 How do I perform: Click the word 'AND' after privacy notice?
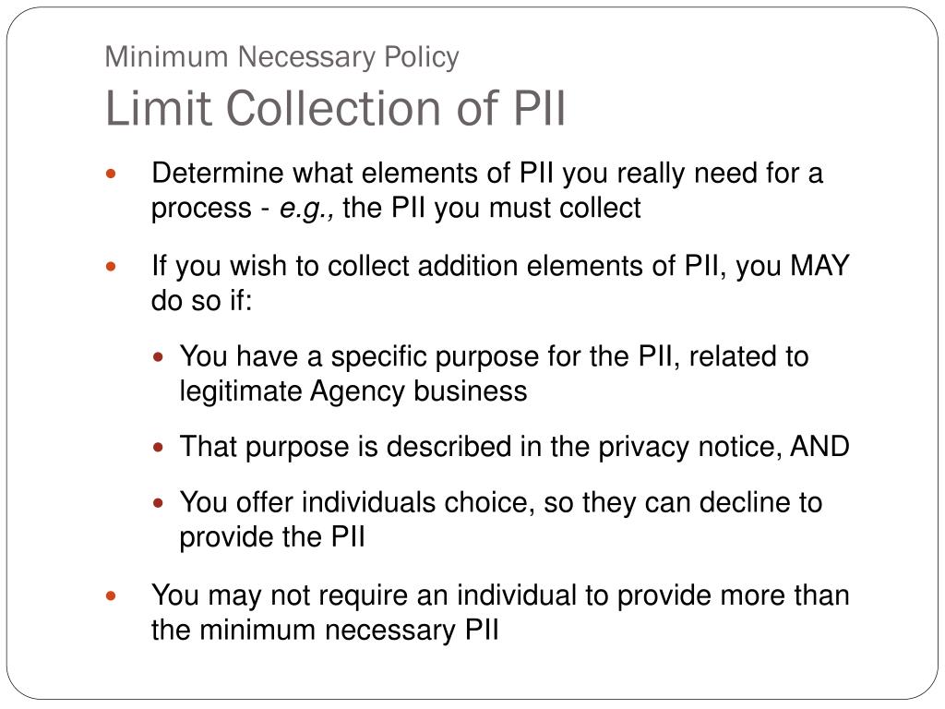point(819,447)
